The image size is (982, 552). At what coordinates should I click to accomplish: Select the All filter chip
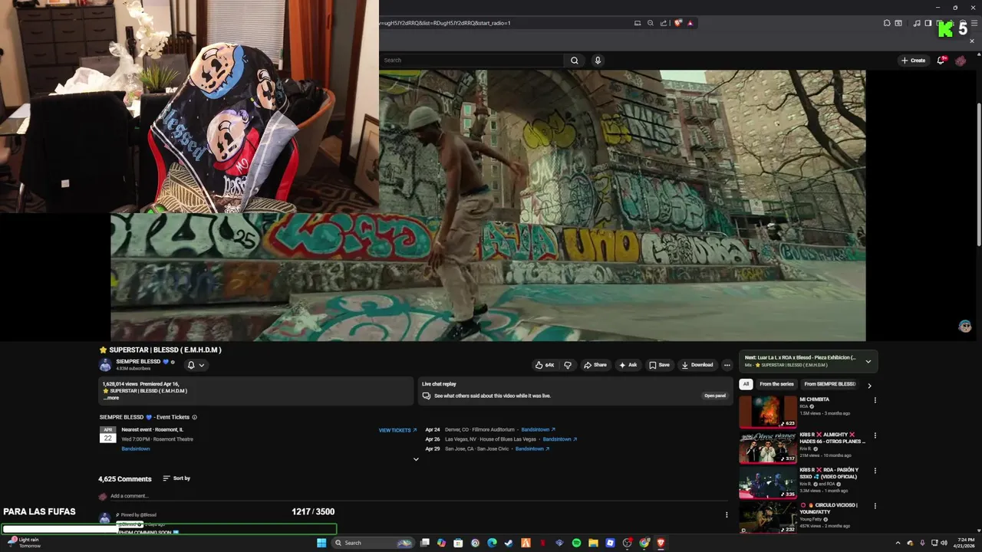(x=746, y=384)
